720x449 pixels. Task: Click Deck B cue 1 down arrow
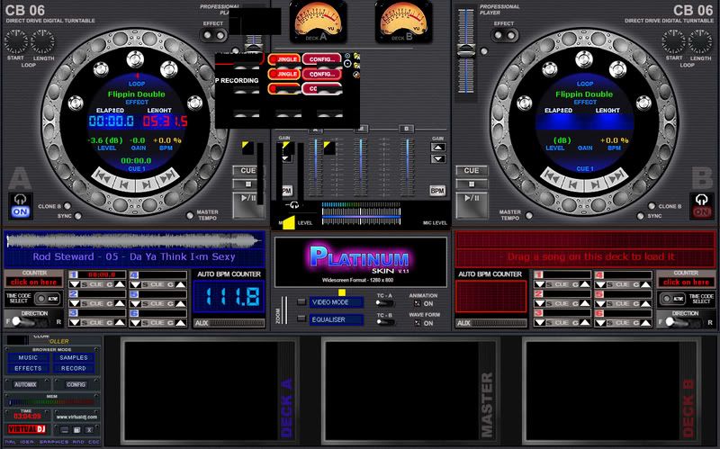[x=539, y=284]
